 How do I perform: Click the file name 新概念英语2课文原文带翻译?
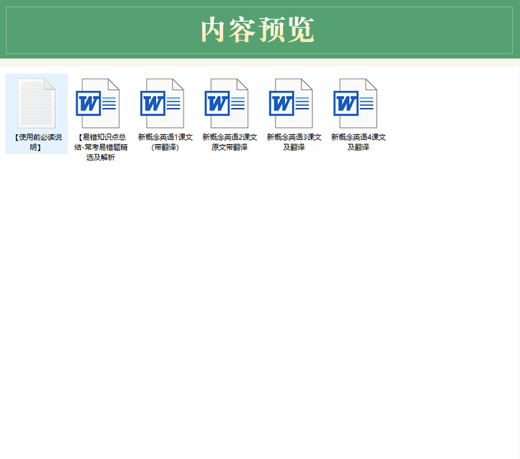pos(230,142)
